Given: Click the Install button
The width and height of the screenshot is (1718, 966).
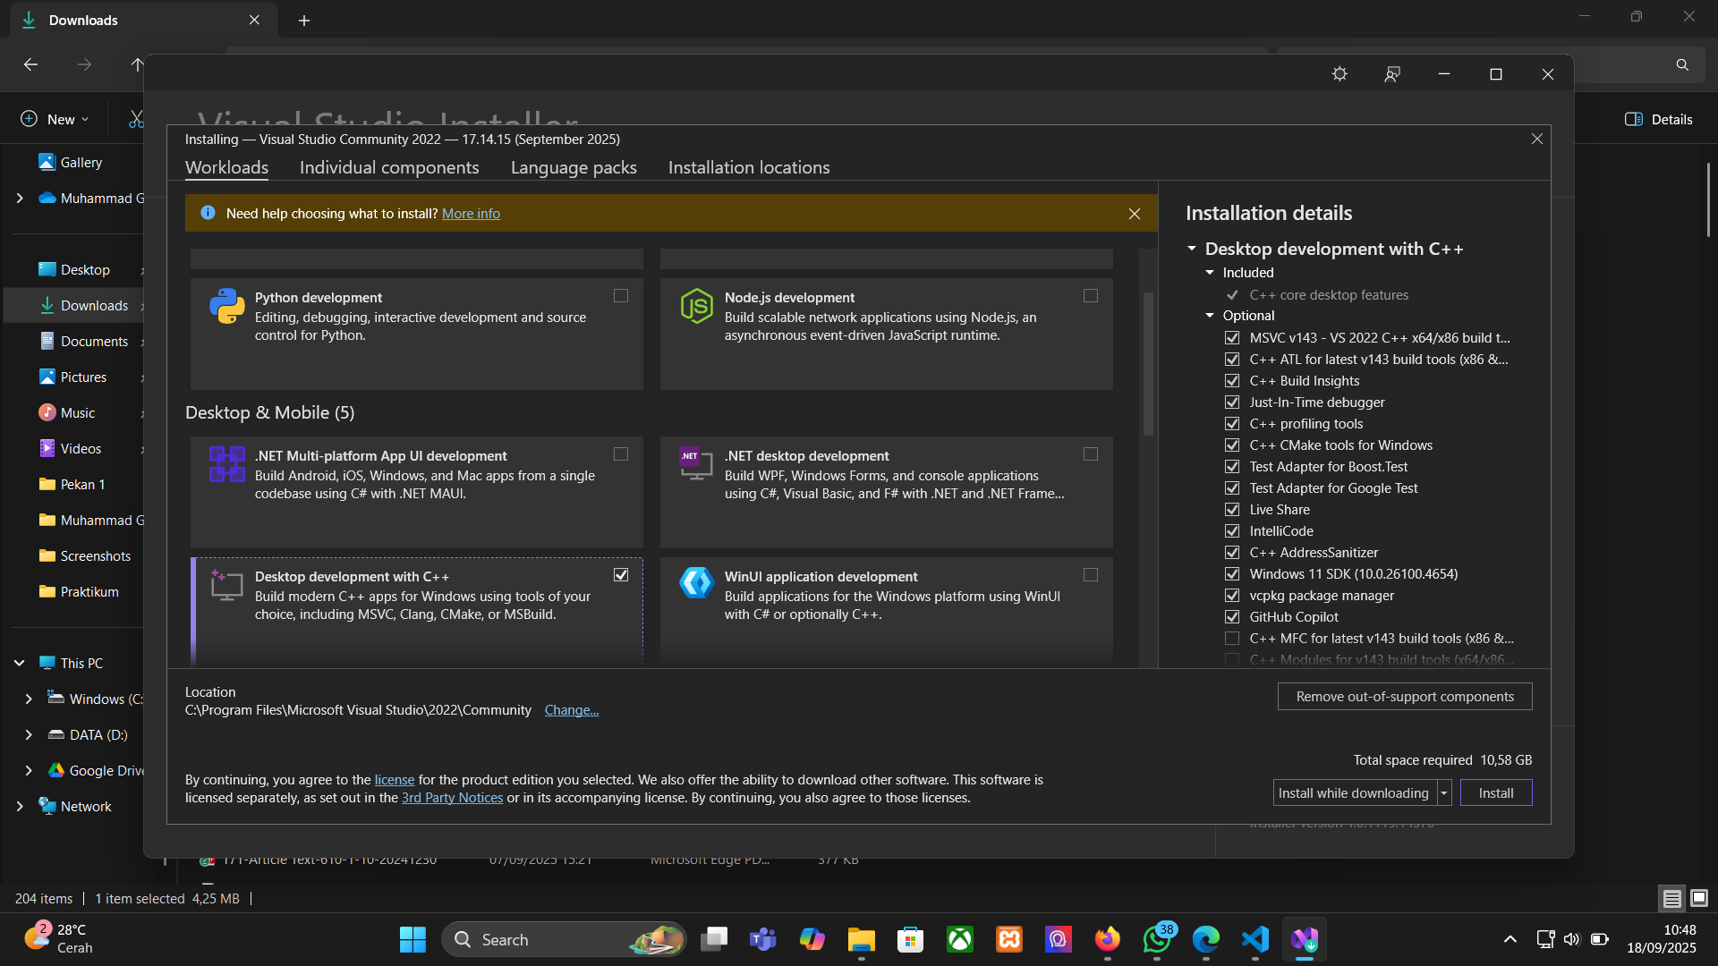Looking at the screenshot, I should point(1495,793).
